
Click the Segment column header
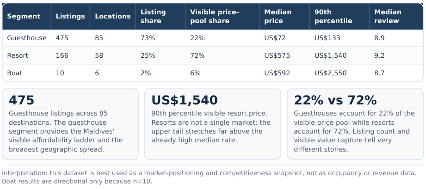24,16
